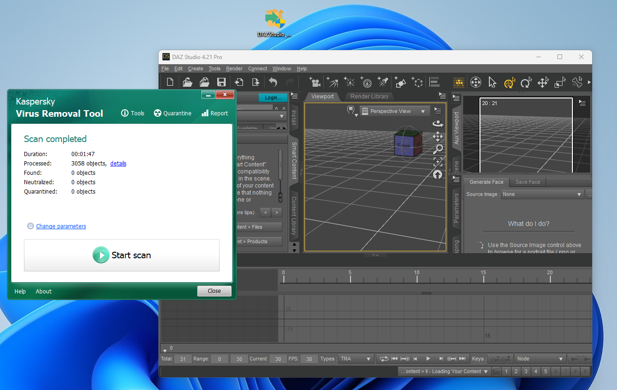
Task: Open the Render menu
Action: [x=235, y=68]
